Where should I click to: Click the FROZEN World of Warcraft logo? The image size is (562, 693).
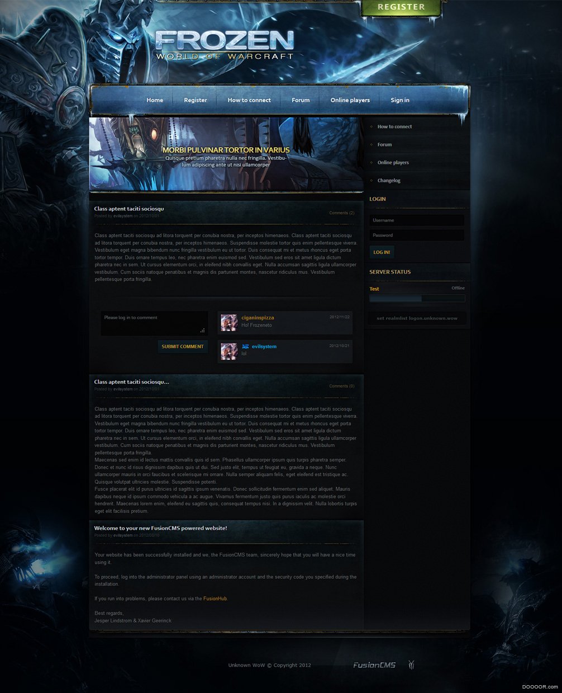click(225, 45)
